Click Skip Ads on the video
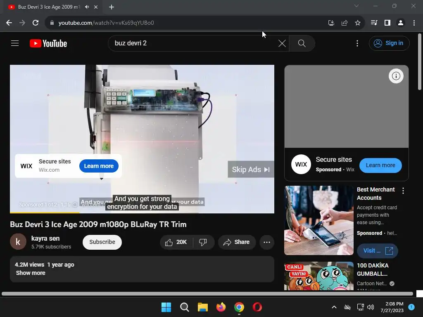 click(251, 169)
